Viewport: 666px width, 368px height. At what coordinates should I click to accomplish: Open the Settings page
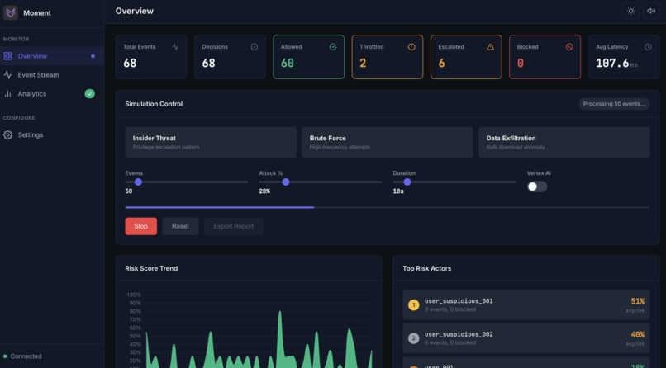52,134
